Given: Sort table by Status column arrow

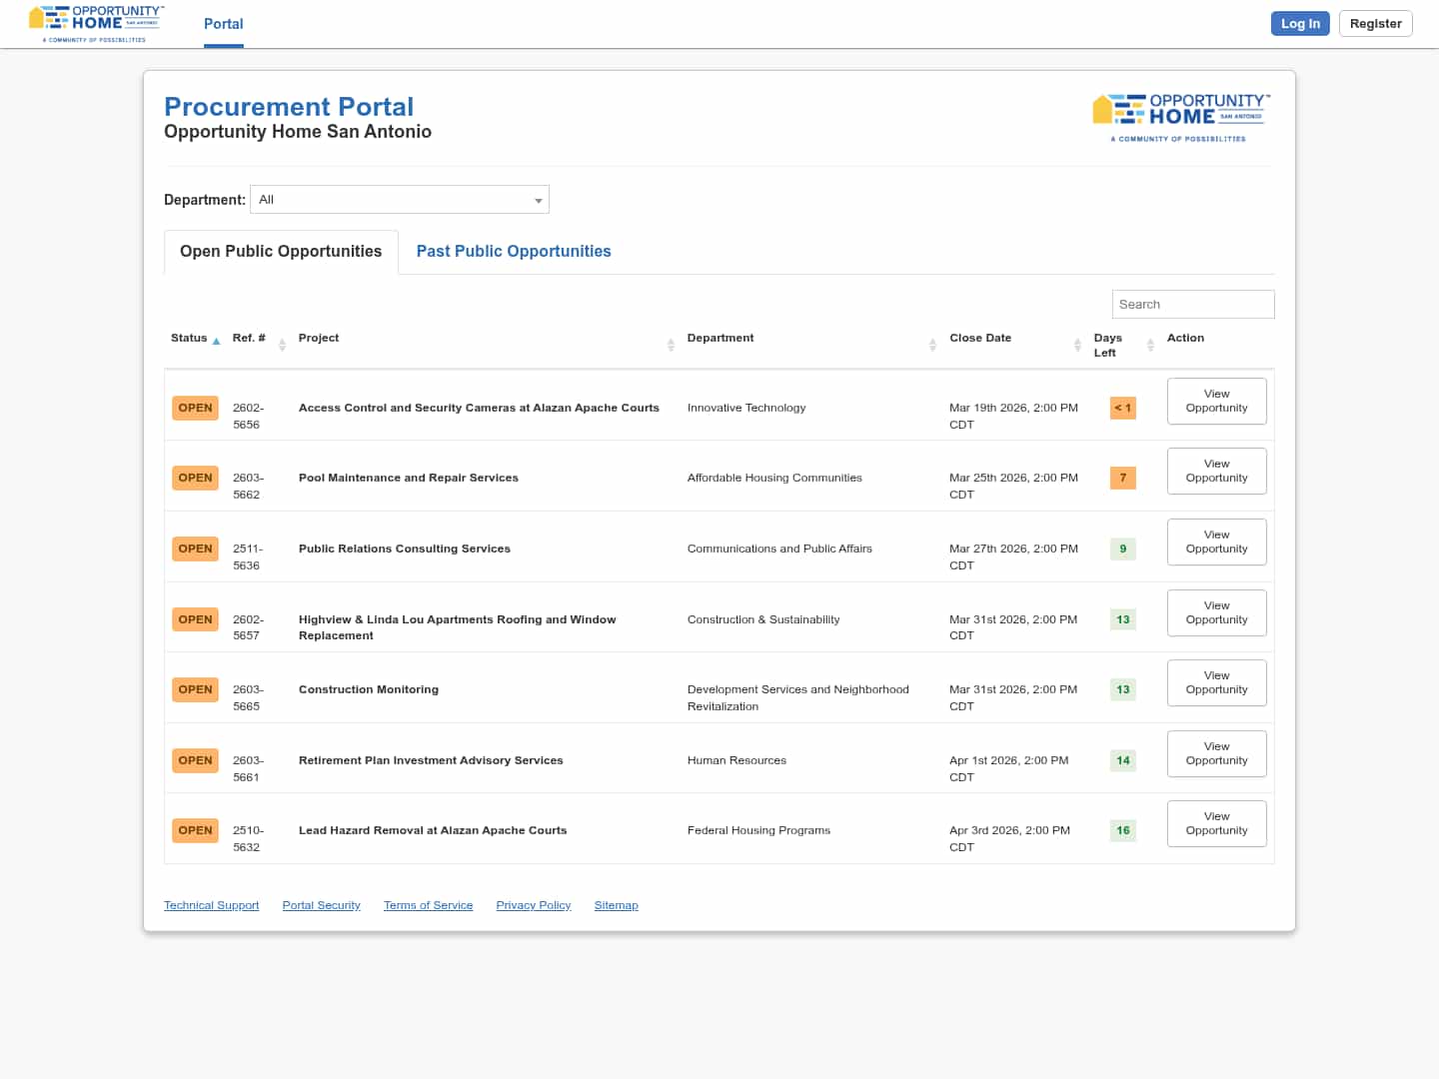Looking at the screenshot, I should click(x=216, y=342).
